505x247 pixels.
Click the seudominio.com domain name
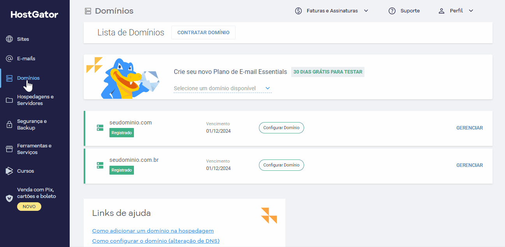click(130, 123)
